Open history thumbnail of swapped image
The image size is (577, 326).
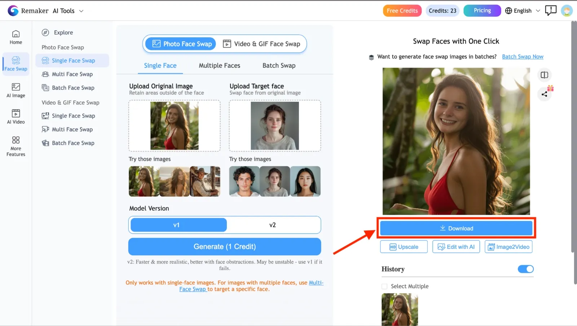[x=400, y=309]
